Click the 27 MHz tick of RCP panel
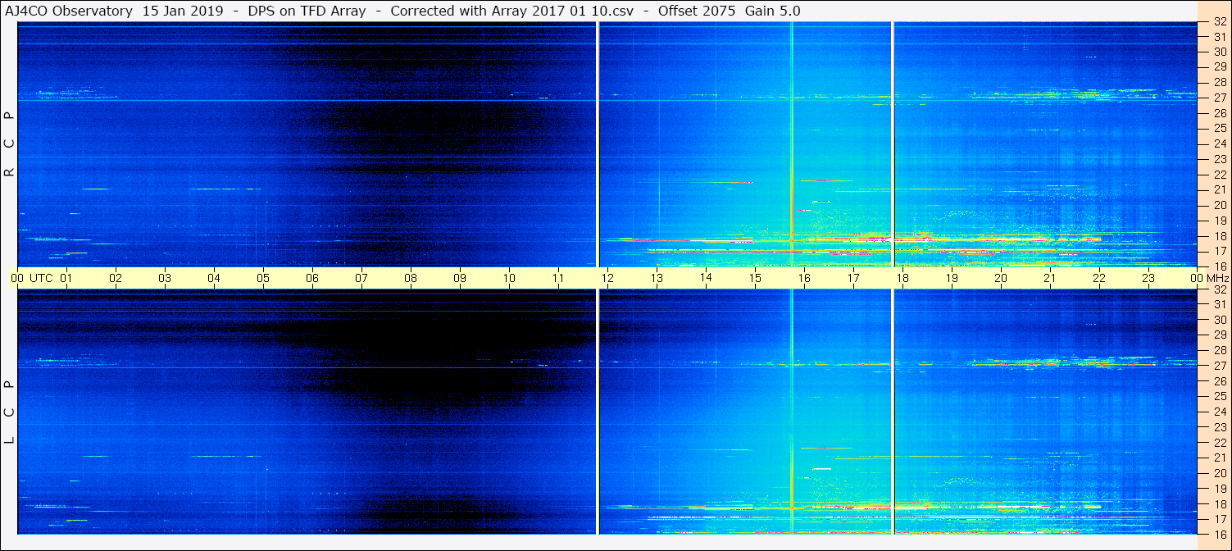 1220,98
